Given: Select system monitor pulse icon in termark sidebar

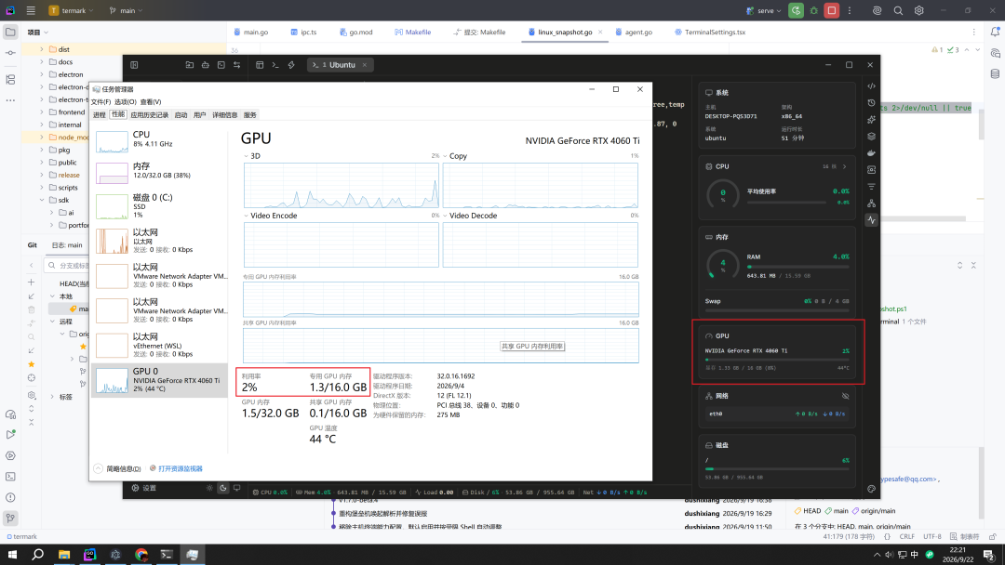Looking at the screenshot, I should pyautogui.click(x=871, y=219).
